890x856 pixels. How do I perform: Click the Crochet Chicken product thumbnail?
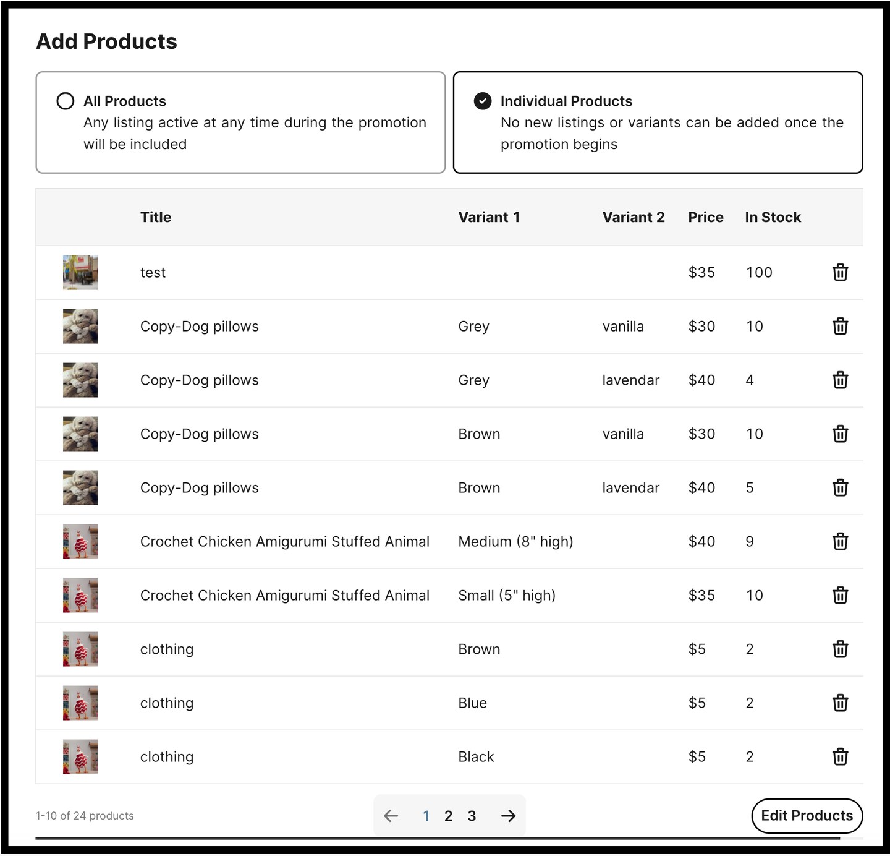point(80,541)
